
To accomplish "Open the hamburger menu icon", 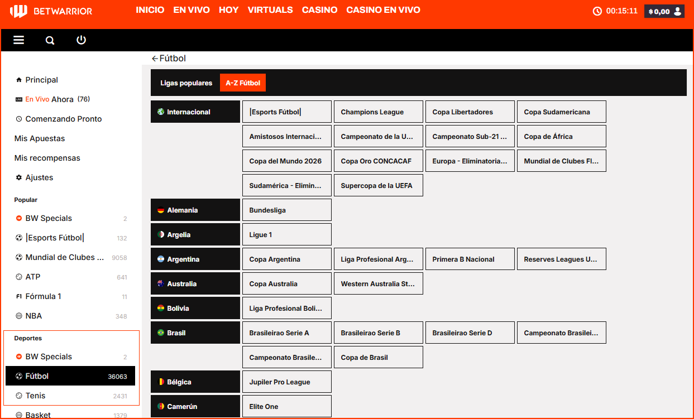I will (19, 40).
